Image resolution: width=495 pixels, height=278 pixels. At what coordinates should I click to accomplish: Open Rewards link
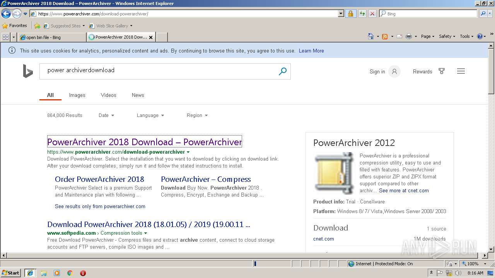[422, 71]
